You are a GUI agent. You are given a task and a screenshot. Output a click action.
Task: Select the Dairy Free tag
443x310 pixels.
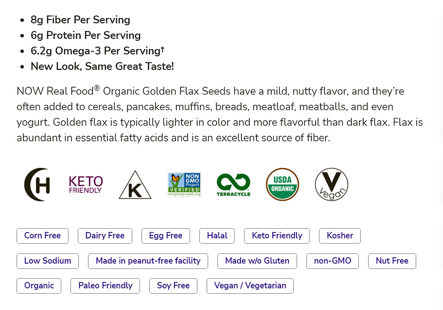coord(105,236)
